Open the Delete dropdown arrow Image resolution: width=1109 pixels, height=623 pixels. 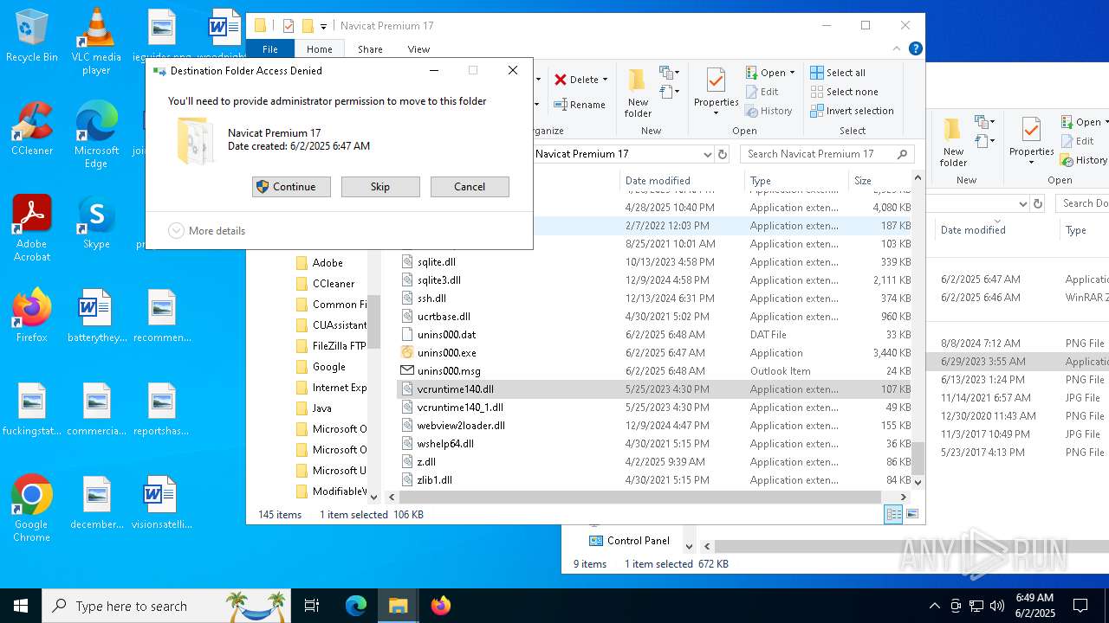point(605,80)
